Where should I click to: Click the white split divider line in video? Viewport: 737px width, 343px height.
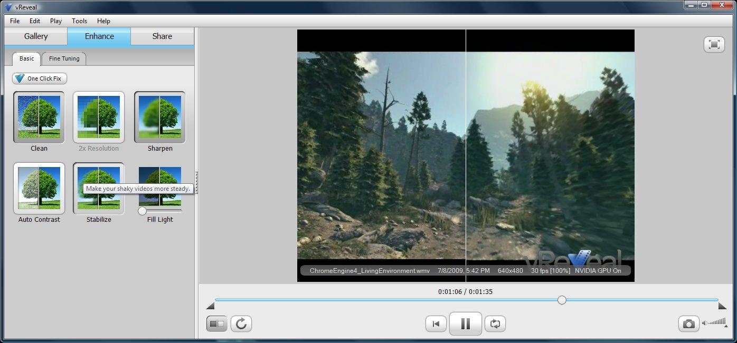pyautogui.click(x=466, y=155)
